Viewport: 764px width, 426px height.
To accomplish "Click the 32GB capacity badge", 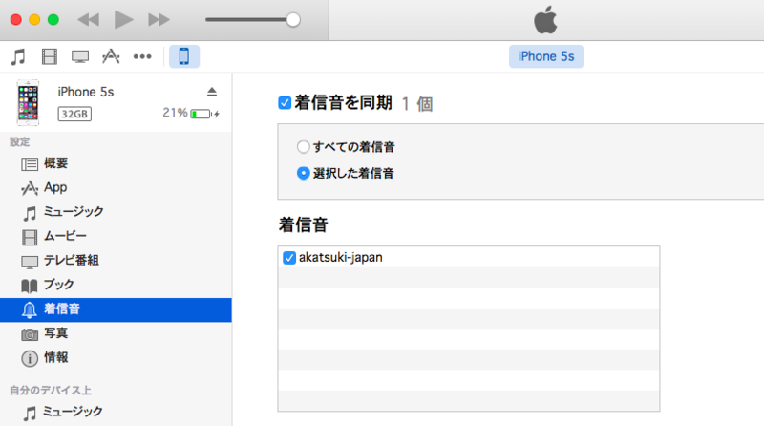I will click(74, 114).
